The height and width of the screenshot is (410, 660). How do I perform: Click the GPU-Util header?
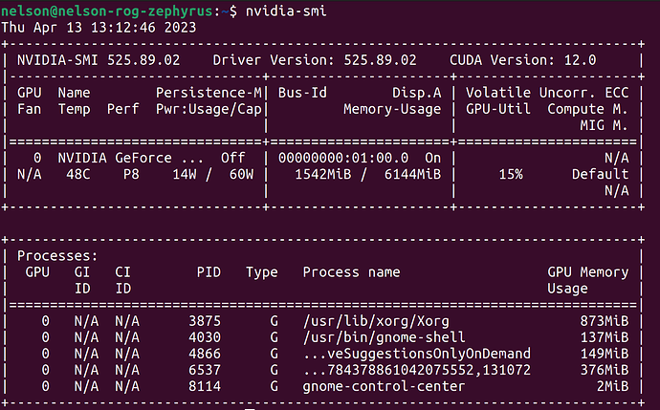(x=498, y=109)
